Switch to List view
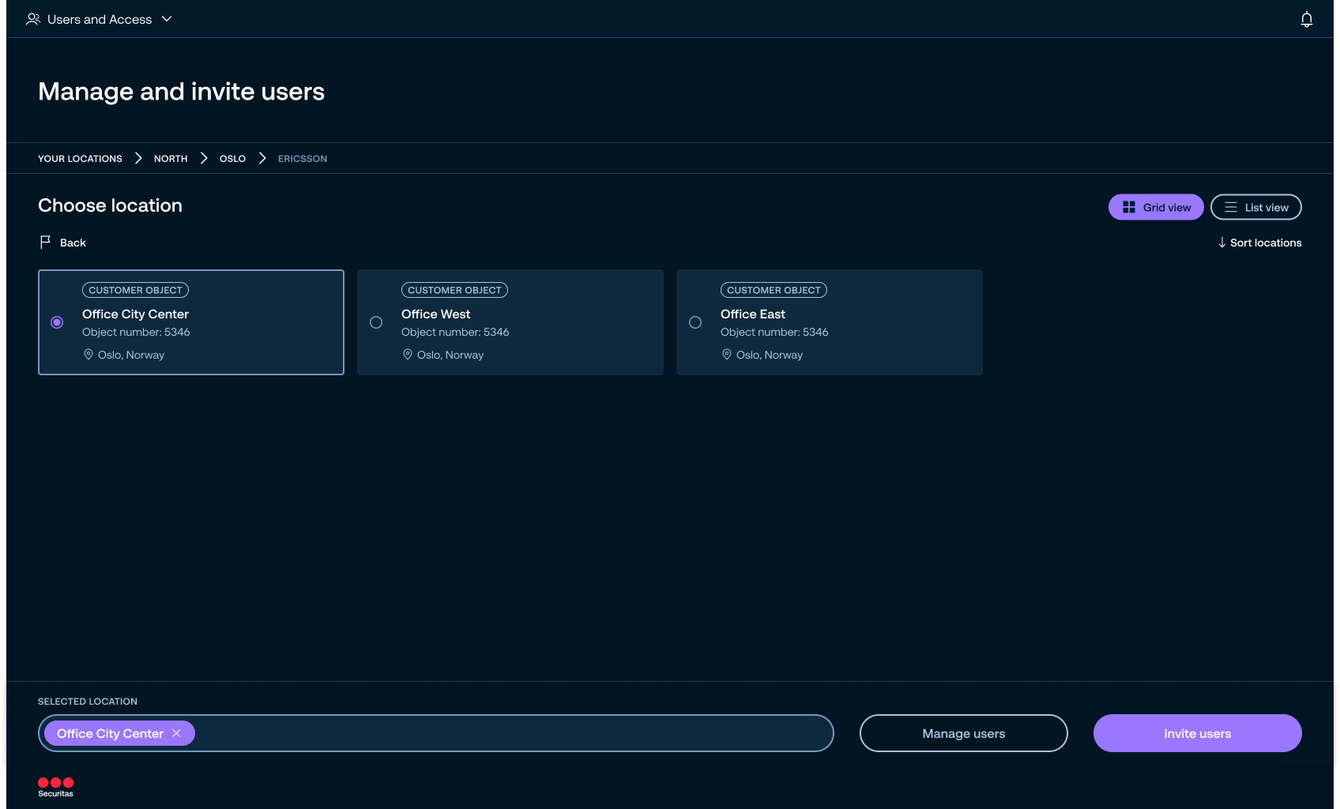 click(x=1255, y=207)
